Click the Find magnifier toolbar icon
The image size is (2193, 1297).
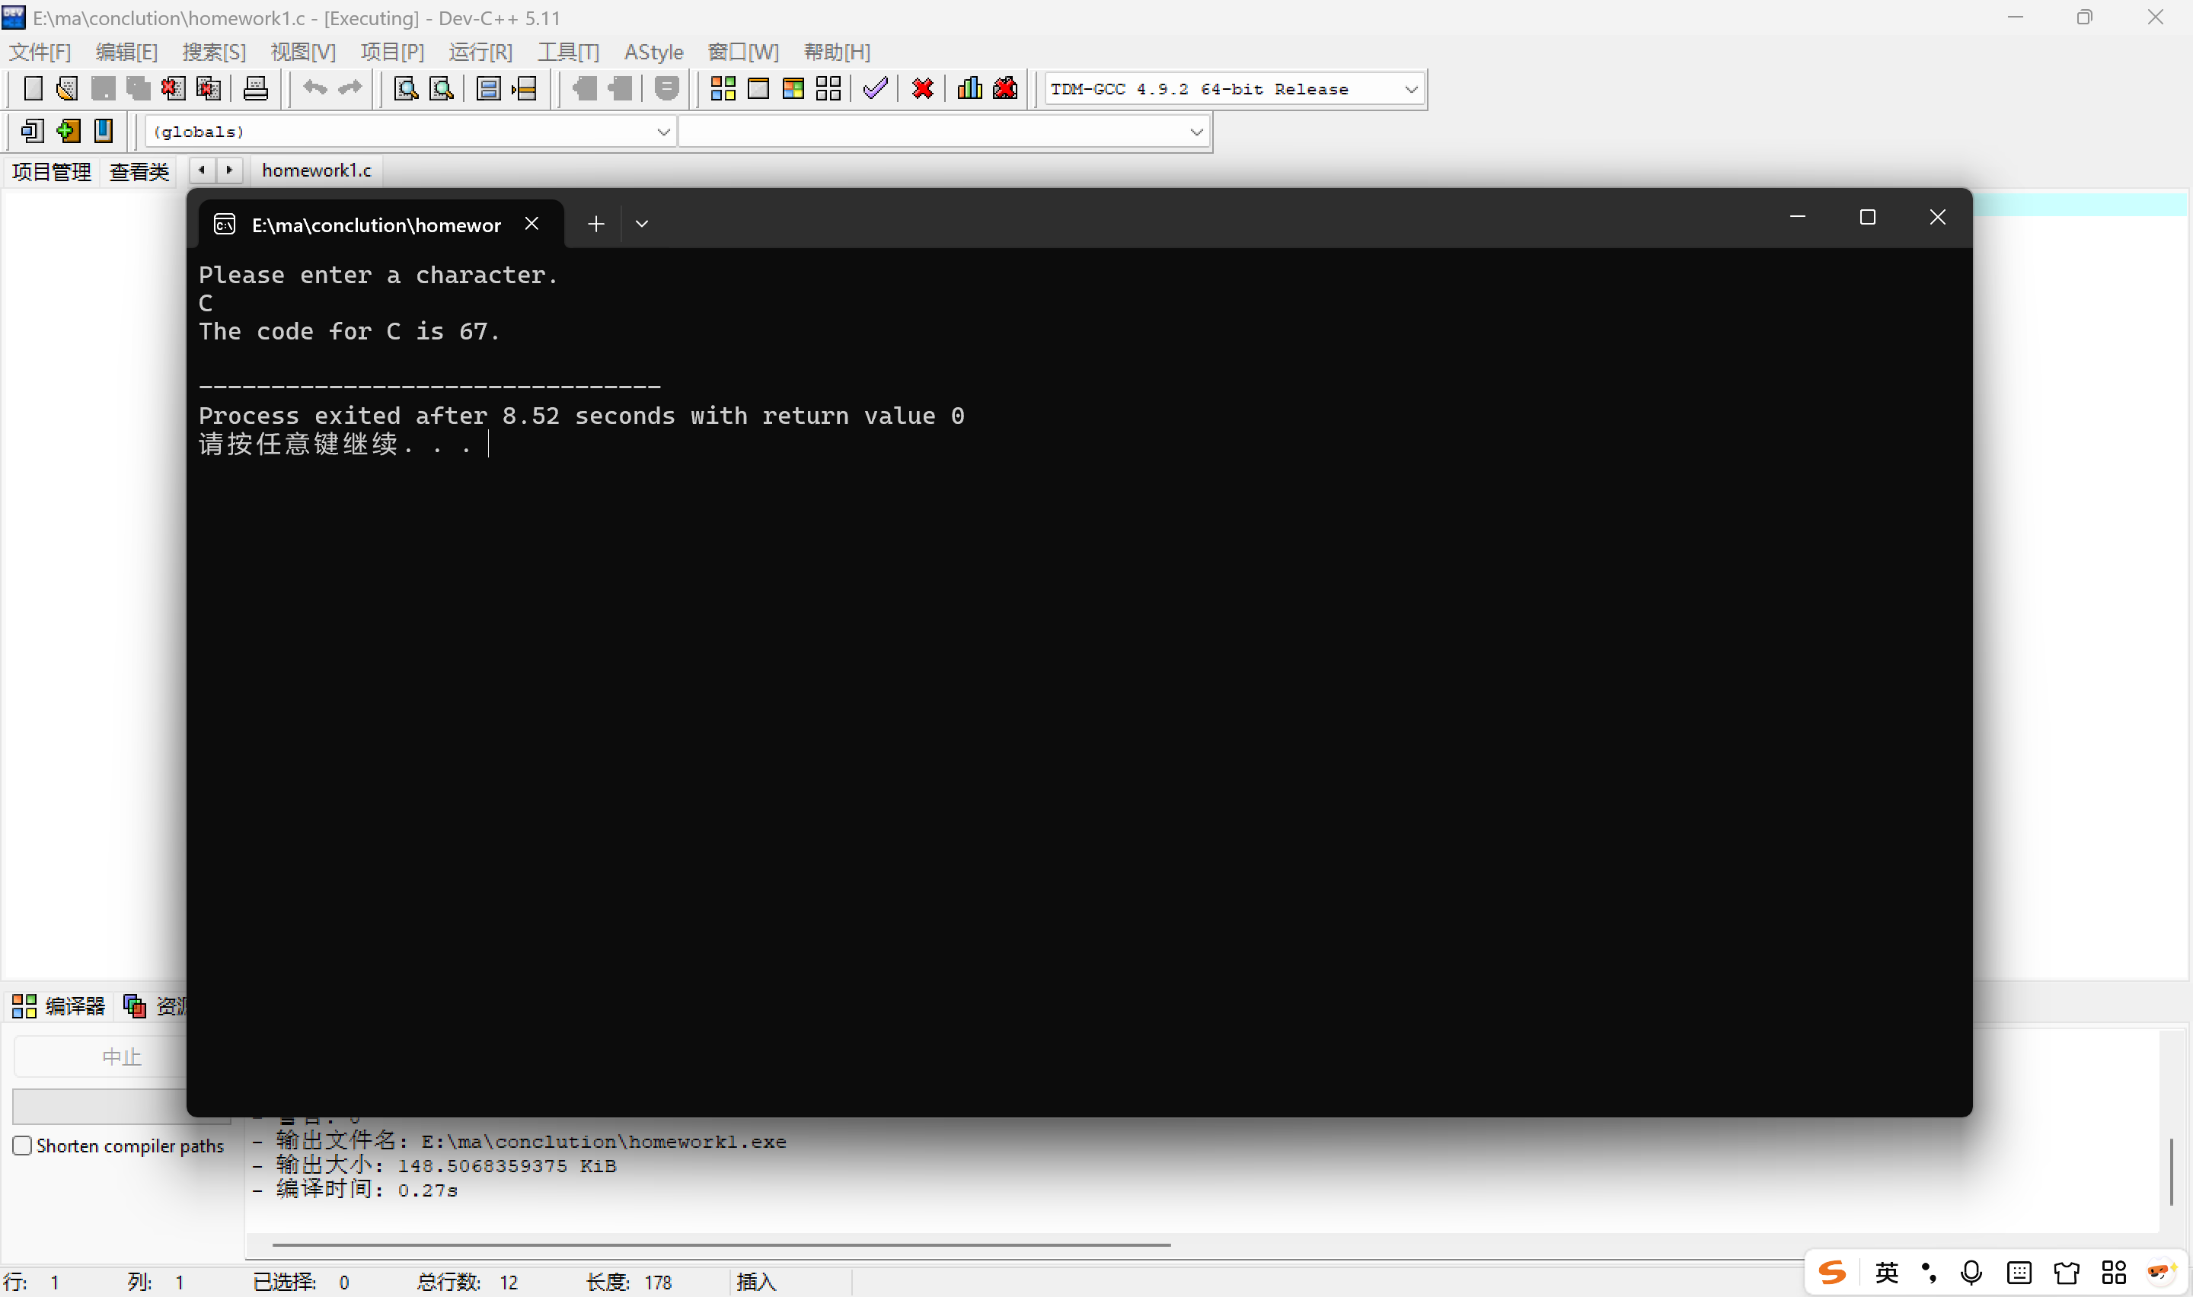click(x=406, y=88)
